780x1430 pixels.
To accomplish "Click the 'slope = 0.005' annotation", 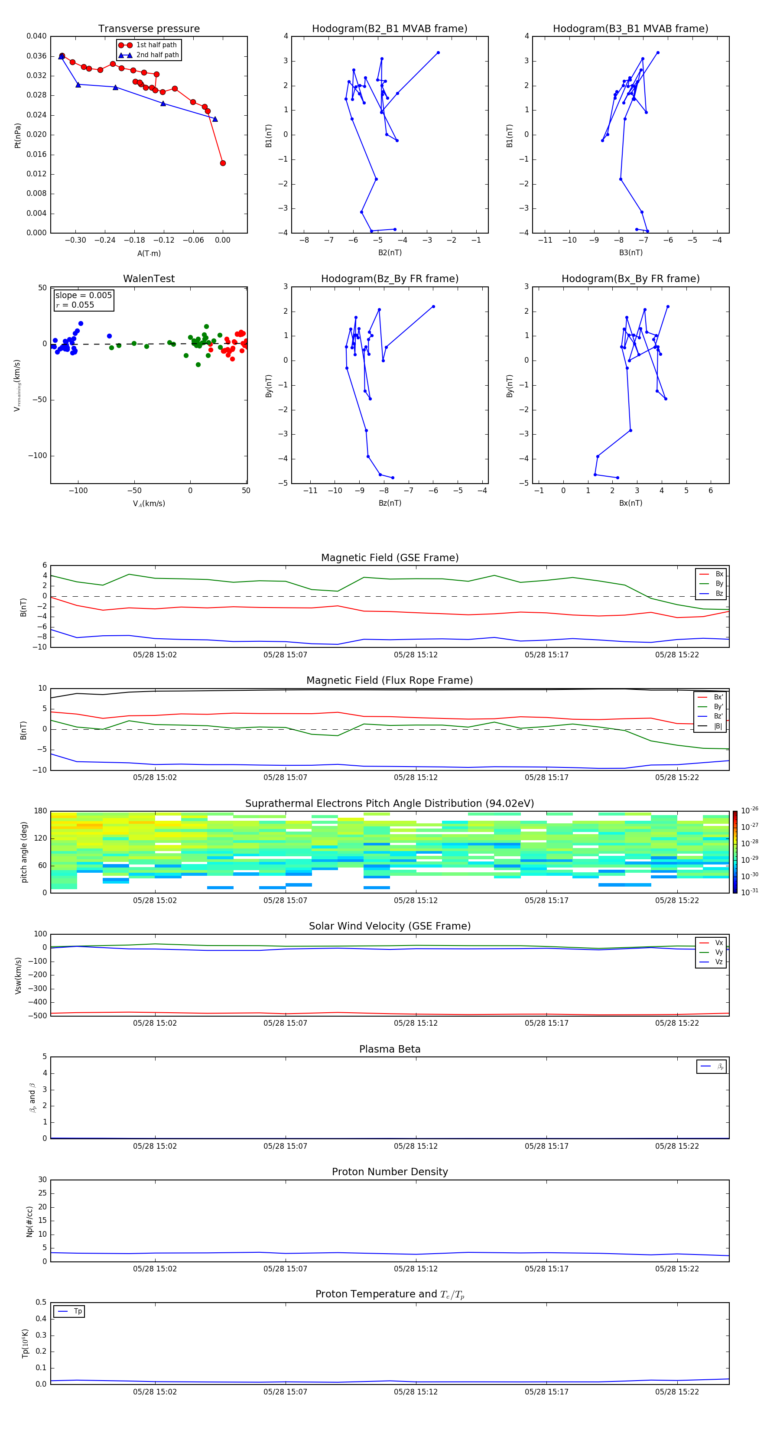I will click(x=83, y=296).
